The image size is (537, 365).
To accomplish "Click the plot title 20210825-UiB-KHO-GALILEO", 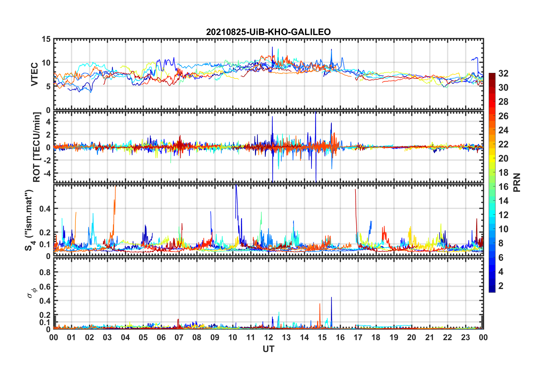I will tap(268, 32).
